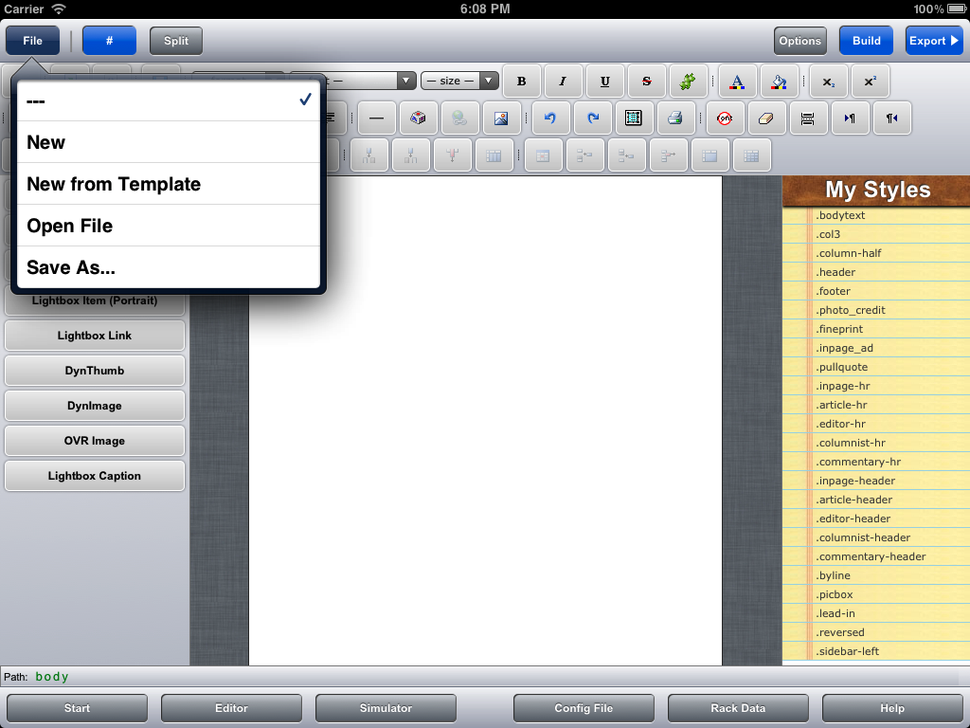Select the checked --- entry in File menu
This screenshot has height=728, width=970.
(169, 100)
